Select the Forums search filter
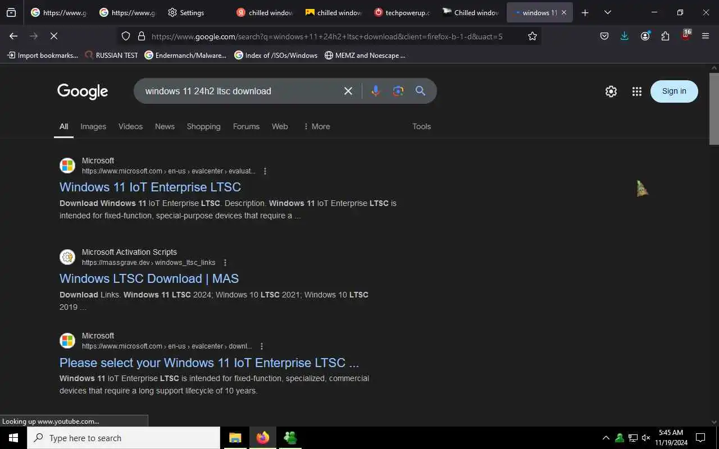The height and width of the screenshot is (449, 719). point(246,126)
